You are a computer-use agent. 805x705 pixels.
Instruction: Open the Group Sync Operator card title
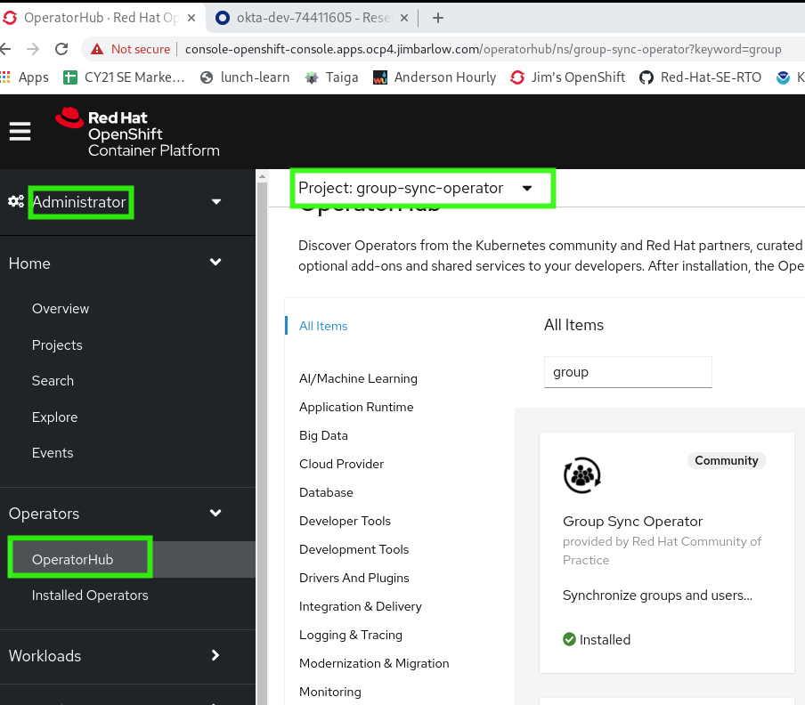632,522
